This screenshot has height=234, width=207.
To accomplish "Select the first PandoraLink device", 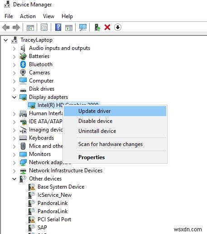I will point(53,203).
